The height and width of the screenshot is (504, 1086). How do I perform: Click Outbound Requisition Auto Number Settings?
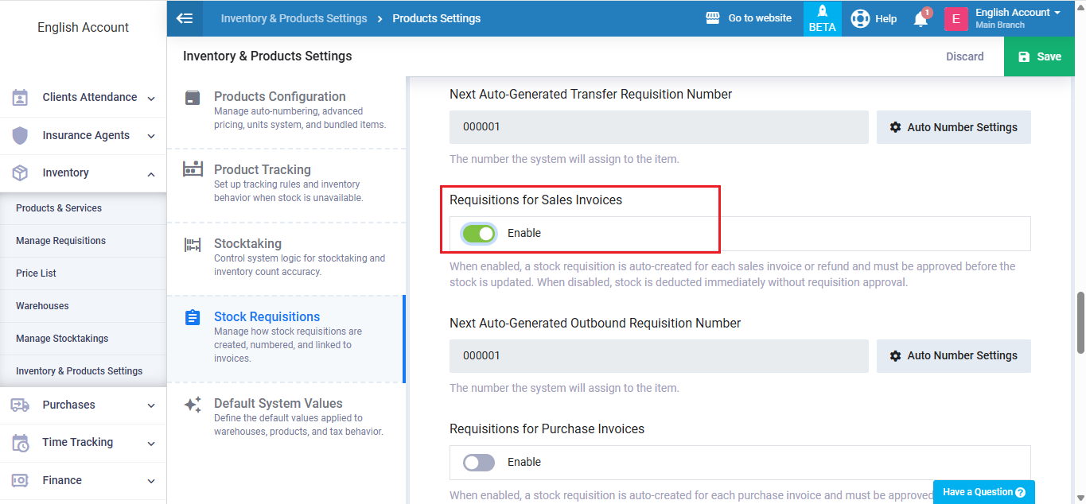pyautogui.click(x=953, y=356)
